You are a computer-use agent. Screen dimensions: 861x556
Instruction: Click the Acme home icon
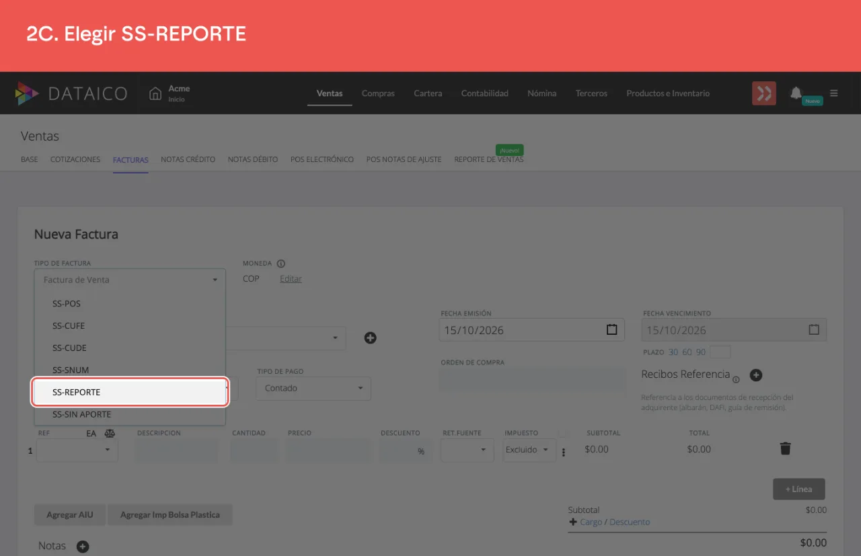pos(155,93)
